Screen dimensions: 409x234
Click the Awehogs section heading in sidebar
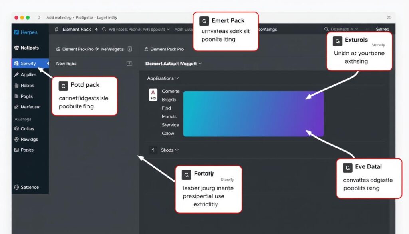tap(23, 119)
